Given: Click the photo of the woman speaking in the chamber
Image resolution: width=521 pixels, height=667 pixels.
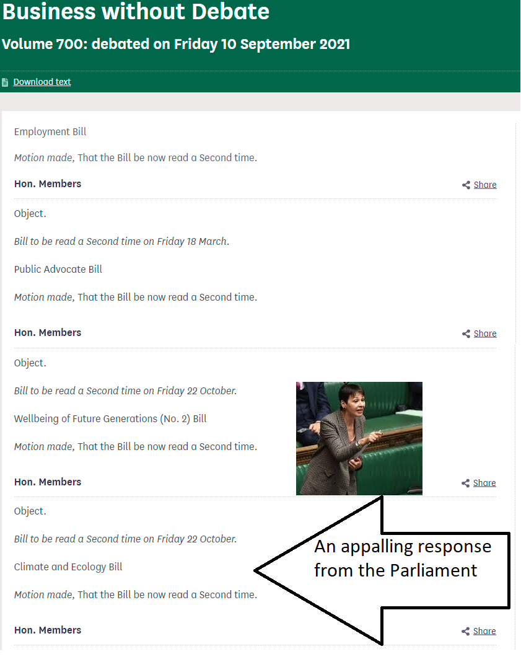Looking at the screenshot, I should click(x=359, y=438).
